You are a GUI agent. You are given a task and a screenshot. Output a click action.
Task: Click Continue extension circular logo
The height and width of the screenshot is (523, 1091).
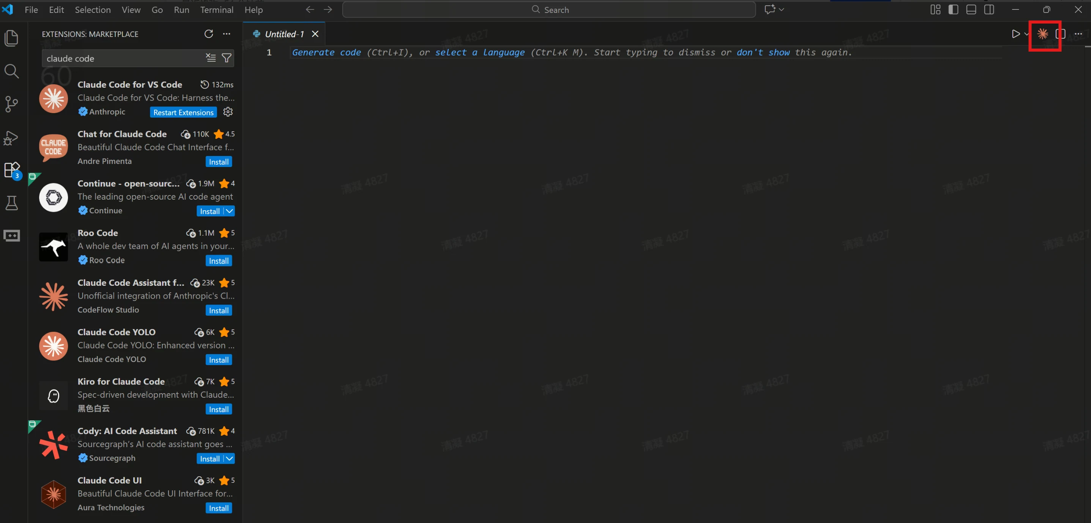coord(54,197)
